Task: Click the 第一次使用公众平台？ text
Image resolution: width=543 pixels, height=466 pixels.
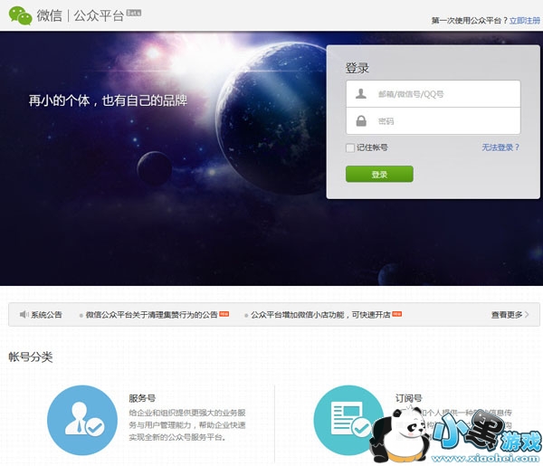Action: point(470,21)
